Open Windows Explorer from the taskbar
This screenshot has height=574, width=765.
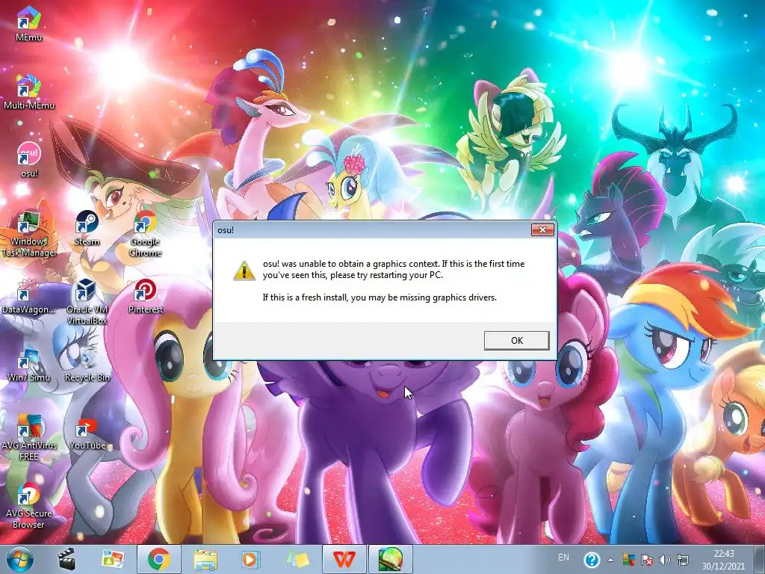point(205,559)
